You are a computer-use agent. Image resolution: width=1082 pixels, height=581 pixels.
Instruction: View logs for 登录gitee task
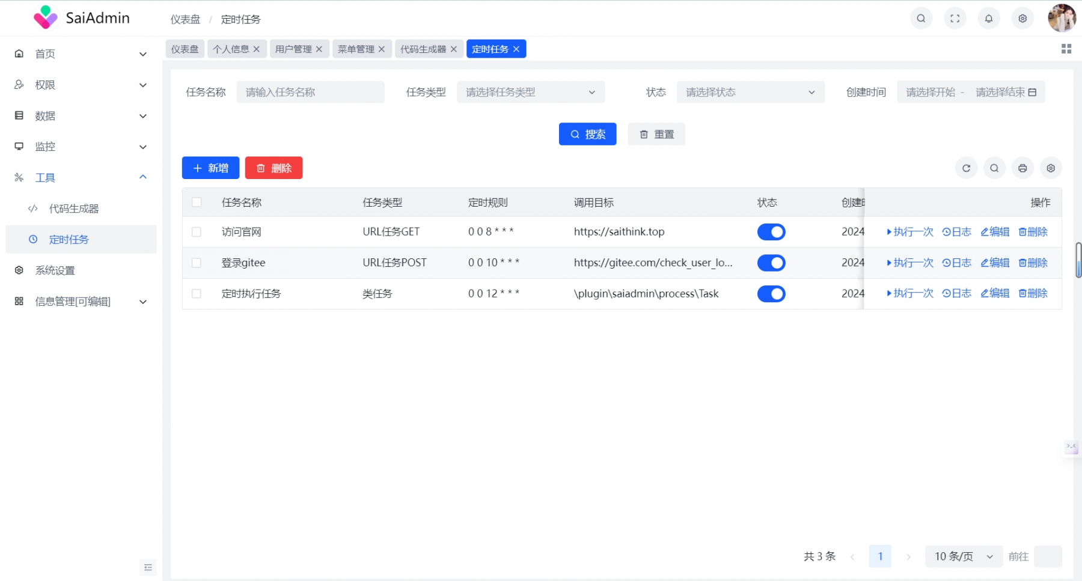coord(956,263)
